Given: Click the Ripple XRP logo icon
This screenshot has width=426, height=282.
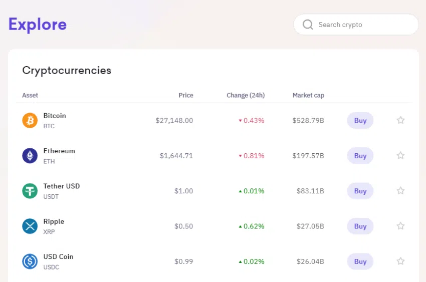Looking at the screenshot, I should (30, 226).
